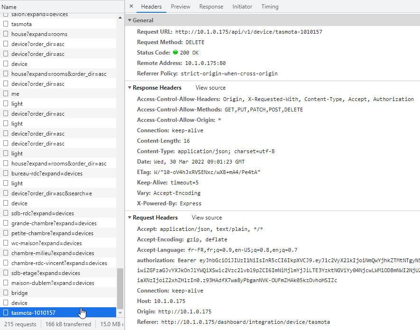The image size is (420, 330).
Task: View source of Request Headers
Action: point(207,218)
